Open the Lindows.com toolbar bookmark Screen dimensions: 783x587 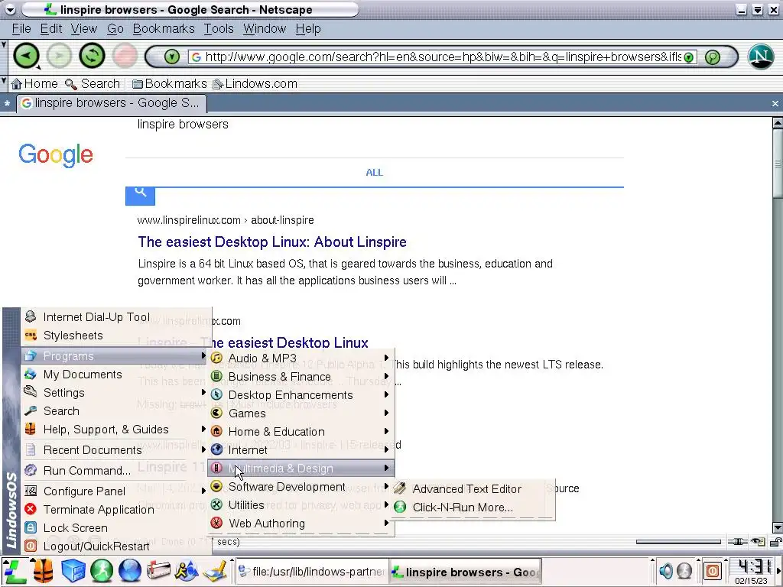pyautogui.click(x=255, y=83)
